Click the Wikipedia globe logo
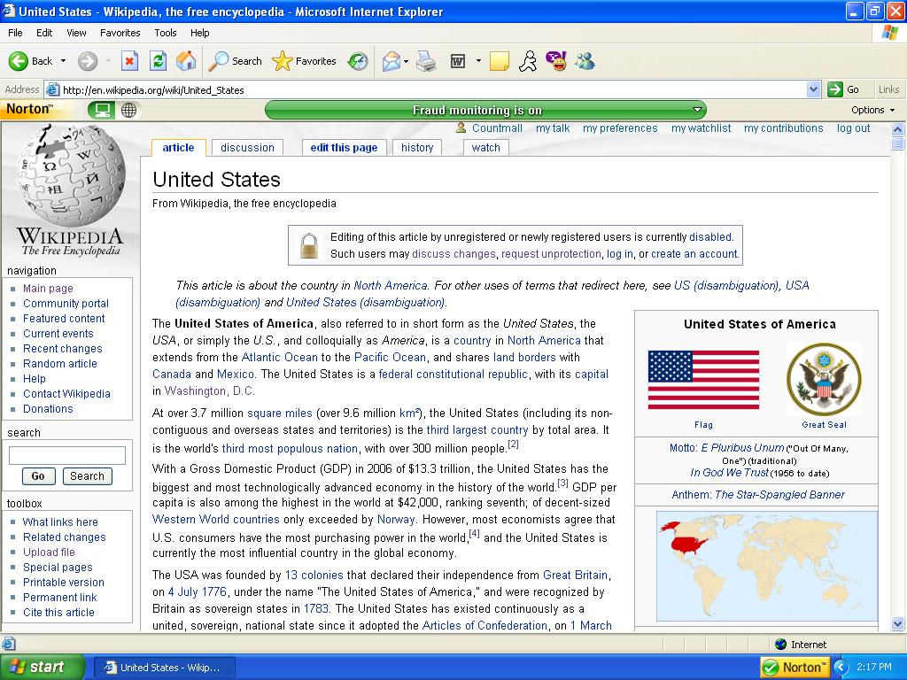The height and width of the screenshot is (680, 907). [x=71, y=174]
